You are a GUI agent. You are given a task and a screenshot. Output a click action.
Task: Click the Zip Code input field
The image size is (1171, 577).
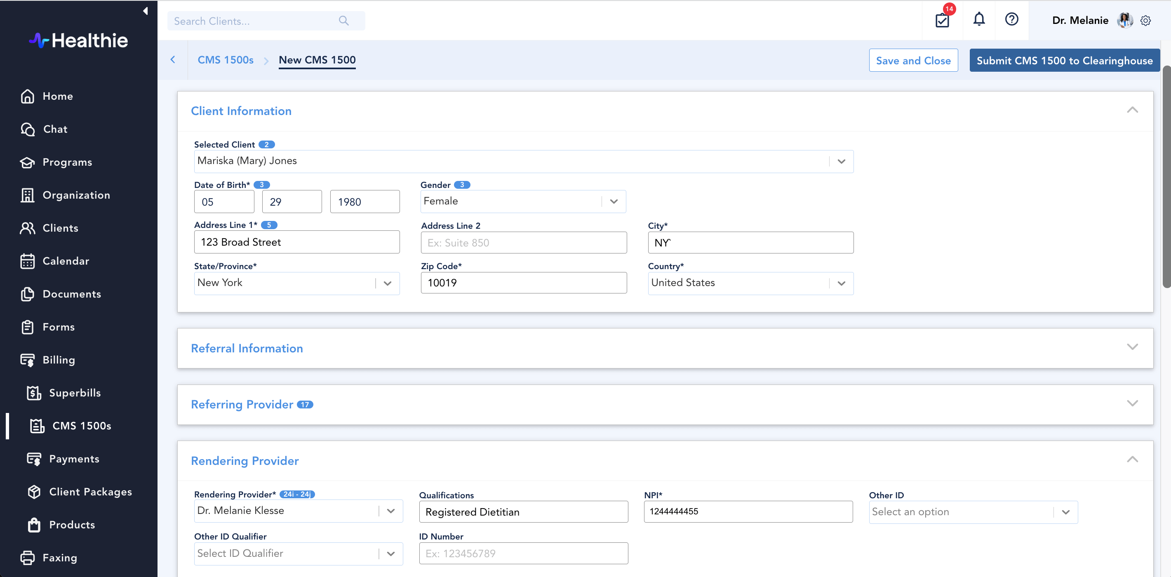(x=523, y=282)
